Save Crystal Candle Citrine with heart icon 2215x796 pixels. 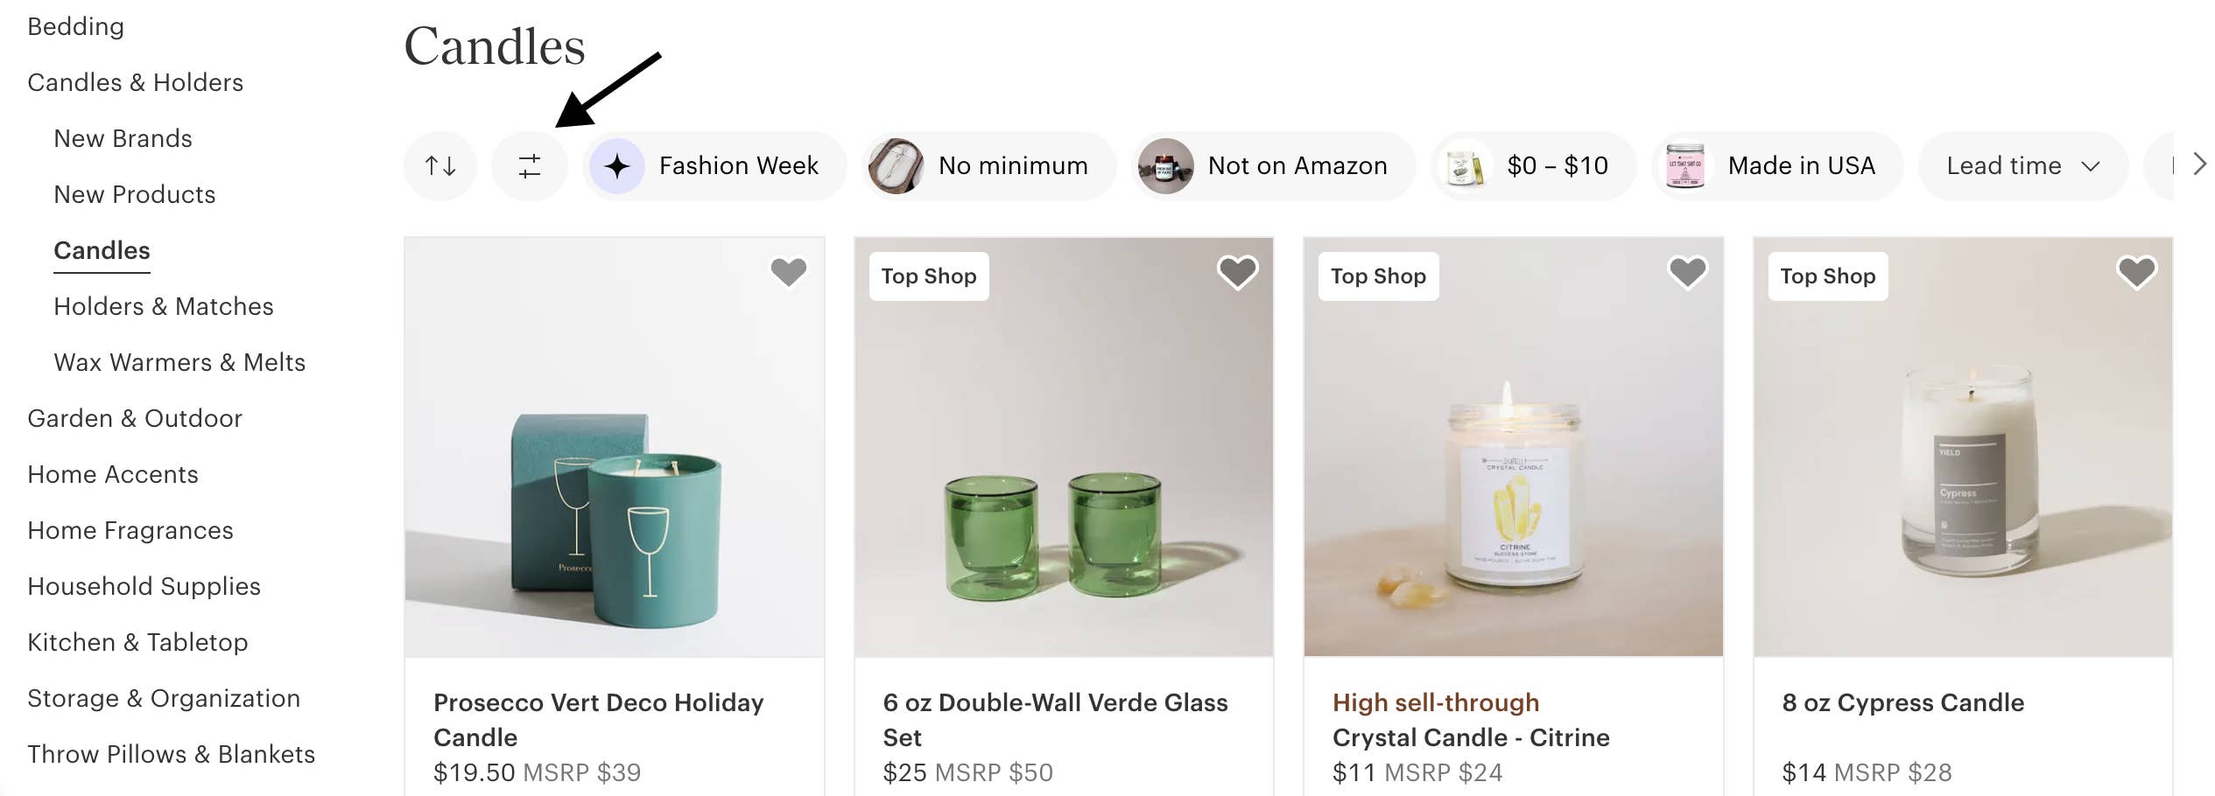click(x=1687, y=272)
